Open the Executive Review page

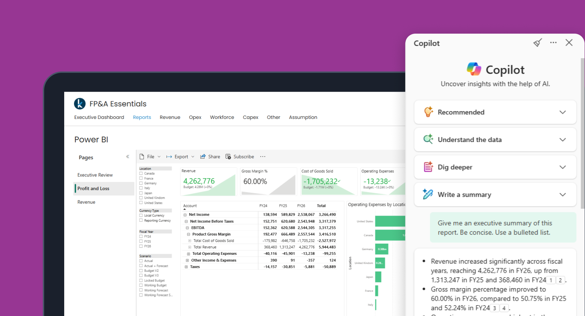[x=95, y=175]
